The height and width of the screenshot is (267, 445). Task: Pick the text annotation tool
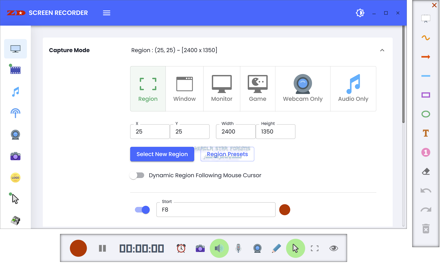click(426, 133)
